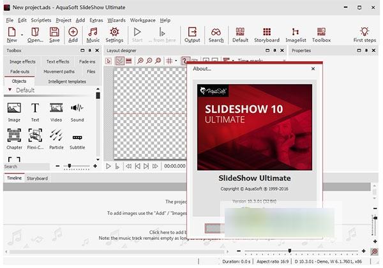Screen dimensions: 383x268
Task: Close the About dialog
Action: tap(313, 69)
